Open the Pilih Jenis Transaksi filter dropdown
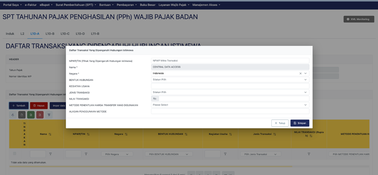 (x=261, y=154)
